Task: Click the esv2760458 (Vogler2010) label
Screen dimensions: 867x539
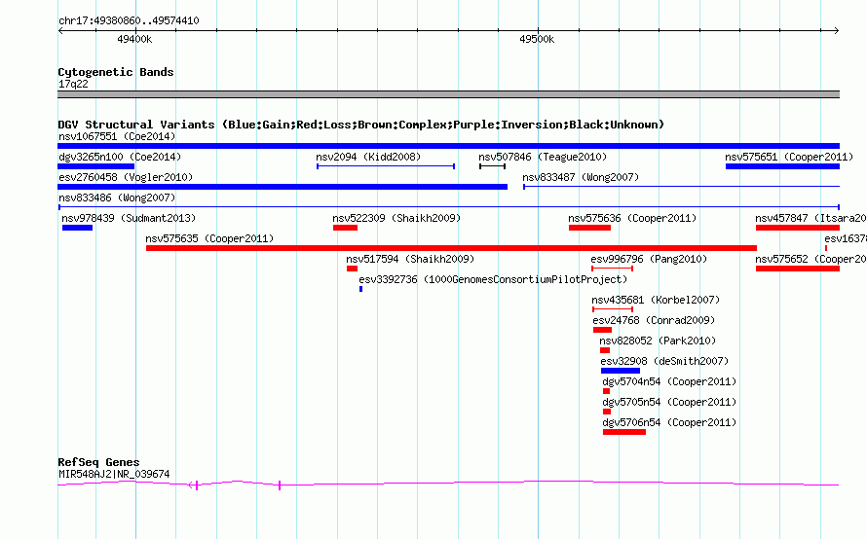Action: click(x=126, y=177)
